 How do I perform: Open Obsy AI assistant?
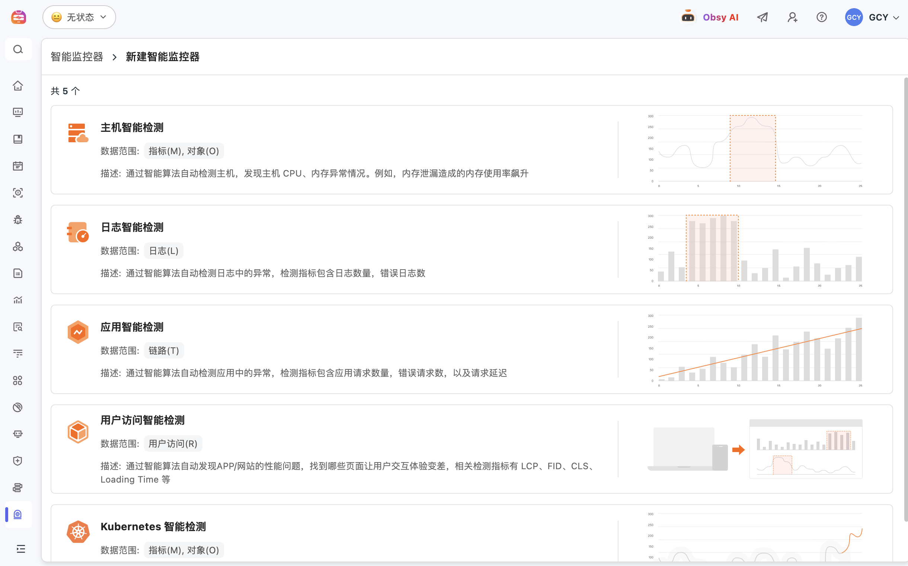pyautogui.click(x=710, y=17)
